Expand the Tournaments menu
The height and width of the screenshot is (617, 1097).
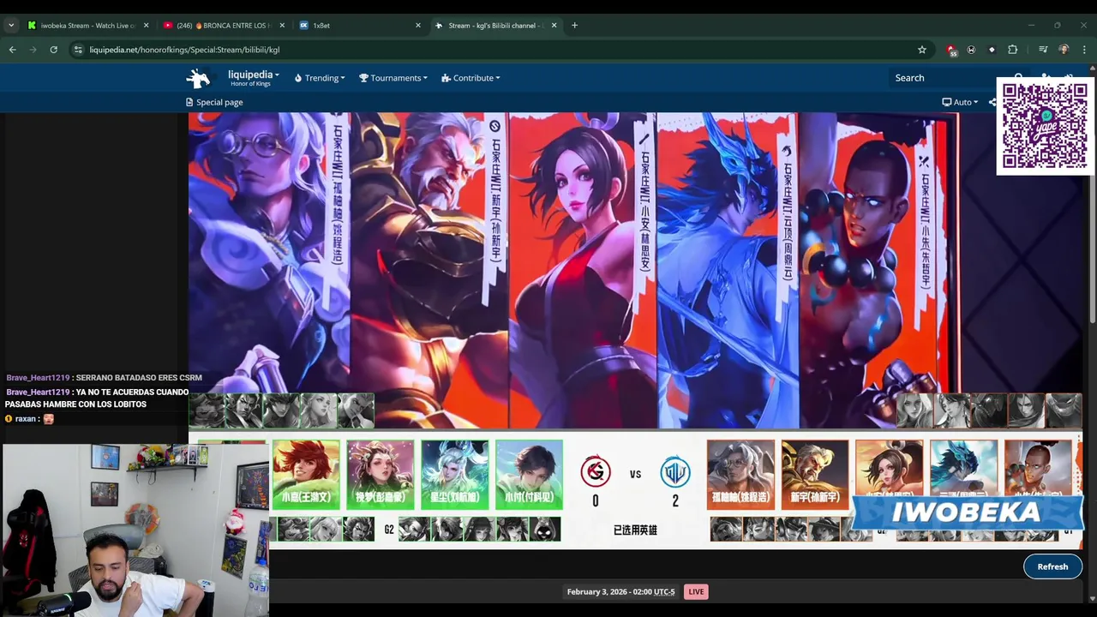click(393, 78)
